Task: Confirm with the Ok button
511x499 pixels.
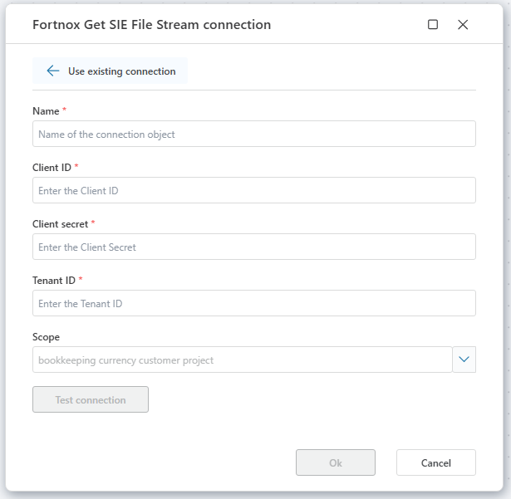Action: (x=335, y=462)
